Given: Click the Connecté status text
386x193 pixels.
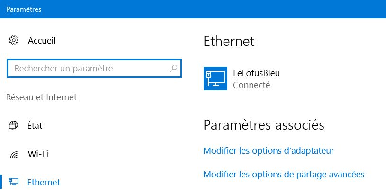Looking at the screenshot, I should coord(251,85).
